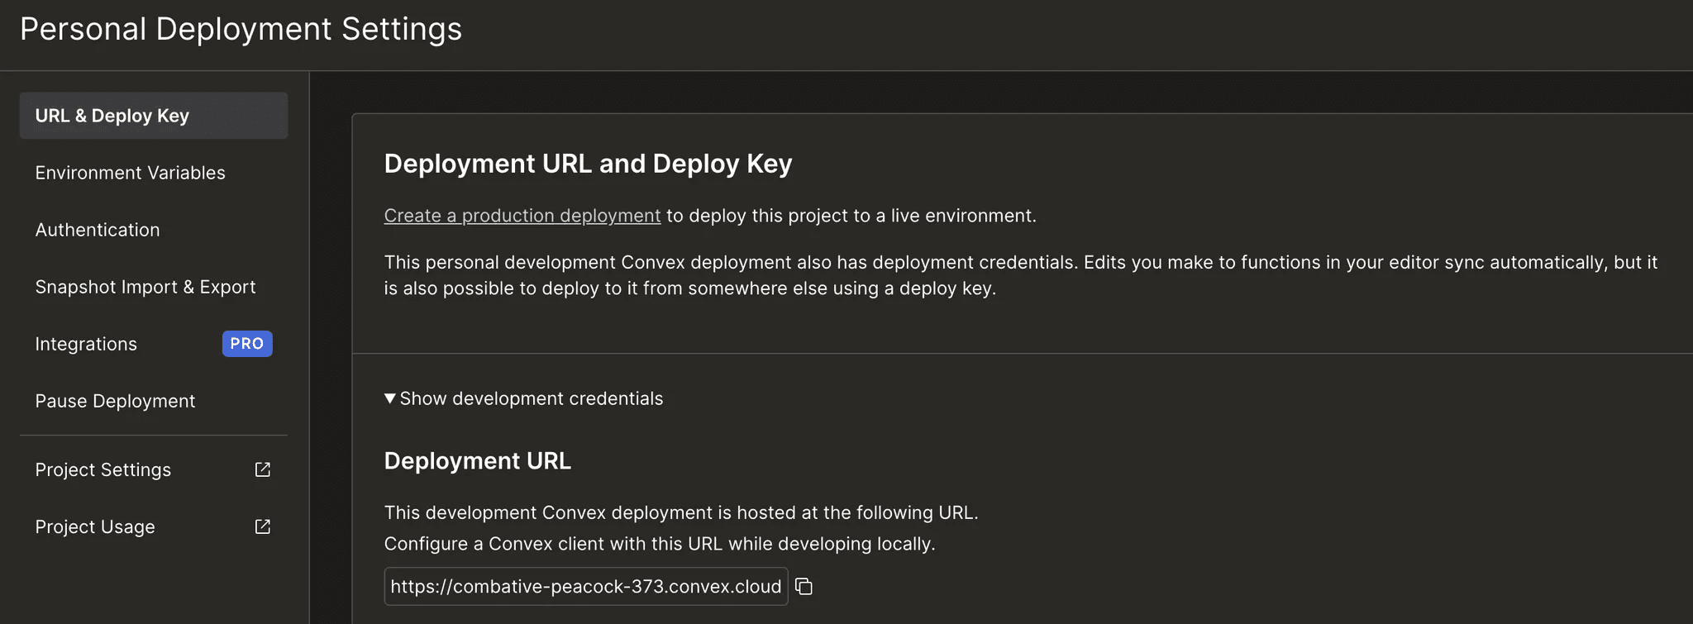Copy the deployment URL to clipboard
Screen dimensions: 1693x624
click(x=804, y=587)
